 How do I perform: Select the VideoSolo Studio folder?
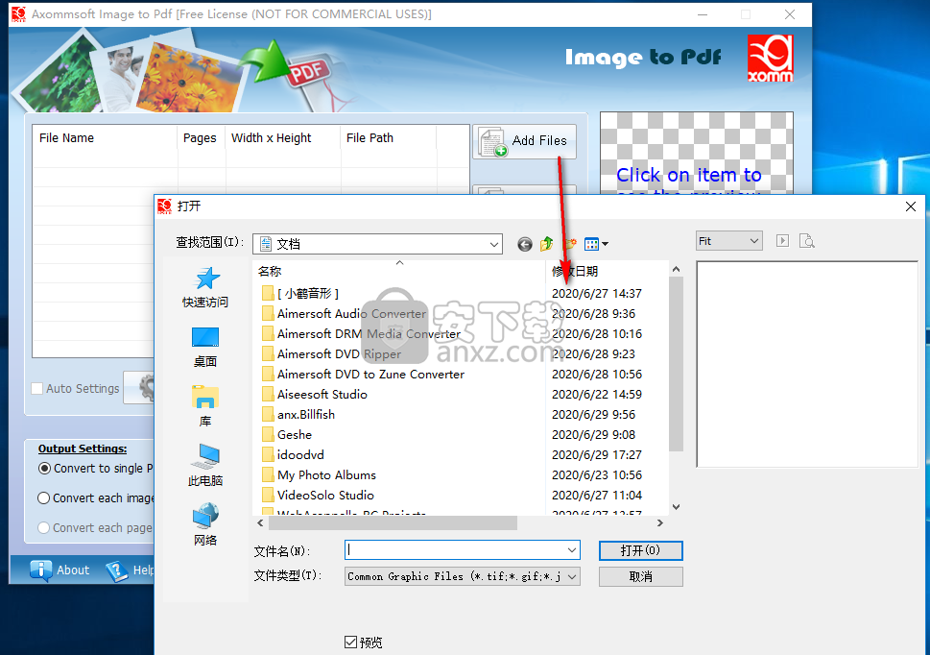tap(319, 495)
